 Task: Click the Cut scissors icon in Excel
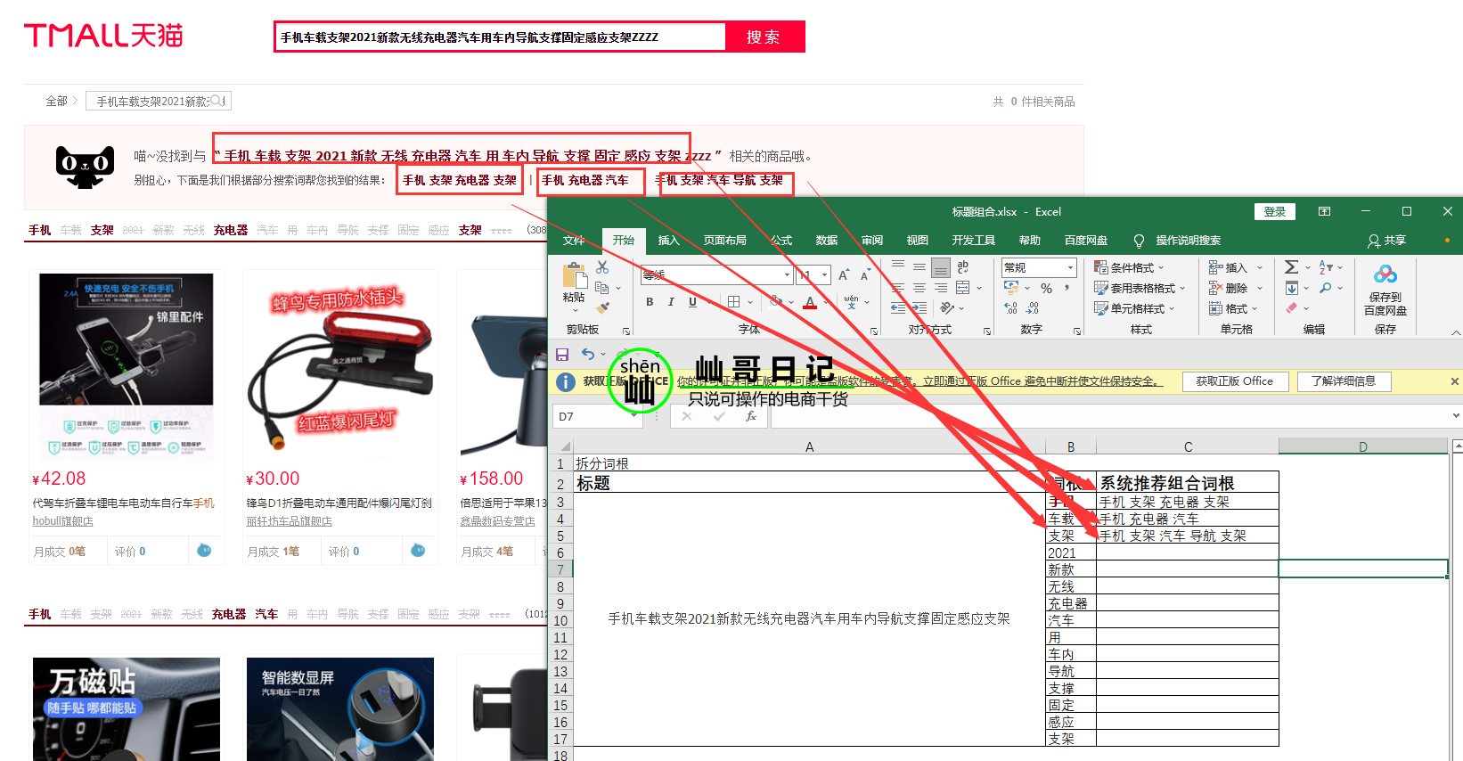click(602, 267)
